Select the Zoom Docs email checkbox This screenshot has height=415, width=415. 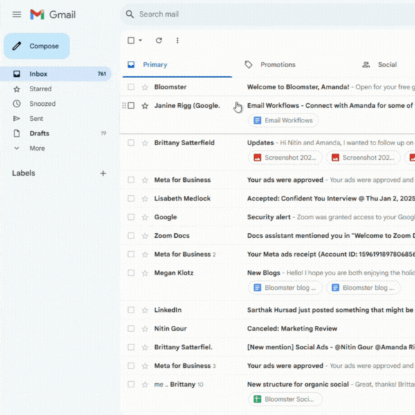(131, 236)
